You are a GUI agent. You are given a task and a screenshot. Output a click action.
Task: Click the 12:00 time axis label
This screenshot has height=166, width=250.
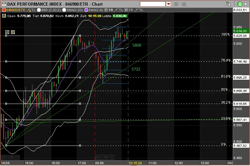click(x=178, y=163)
